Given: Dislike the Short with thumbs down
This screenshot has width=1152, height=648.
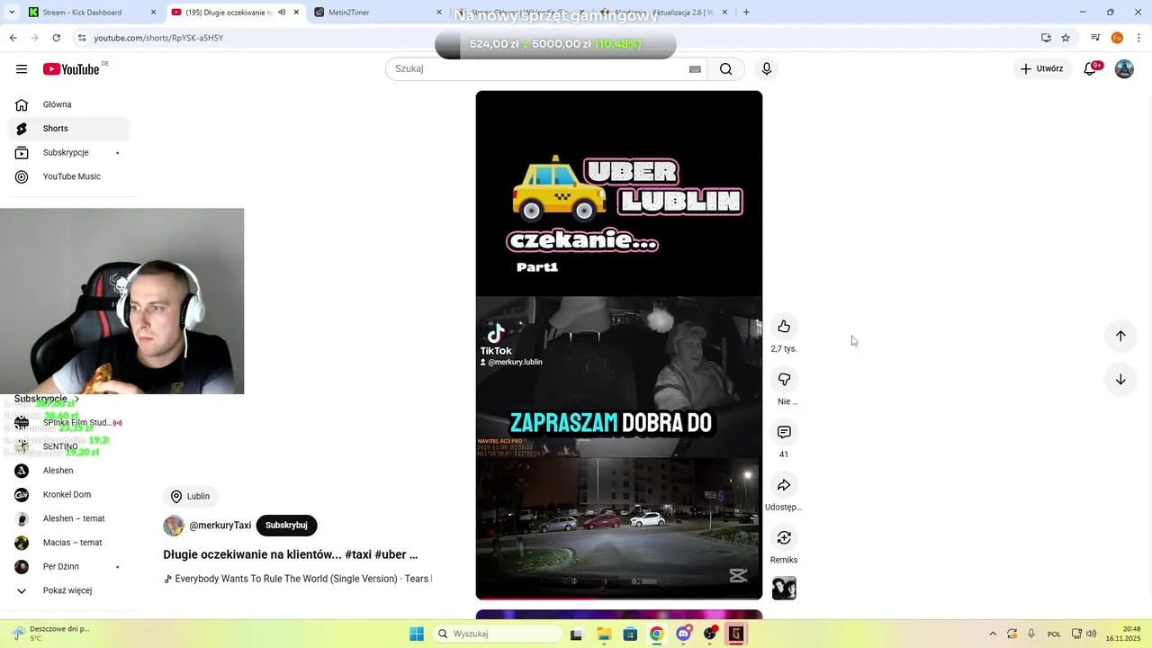Looking at the screenshot, I should (x=784, y=380).
